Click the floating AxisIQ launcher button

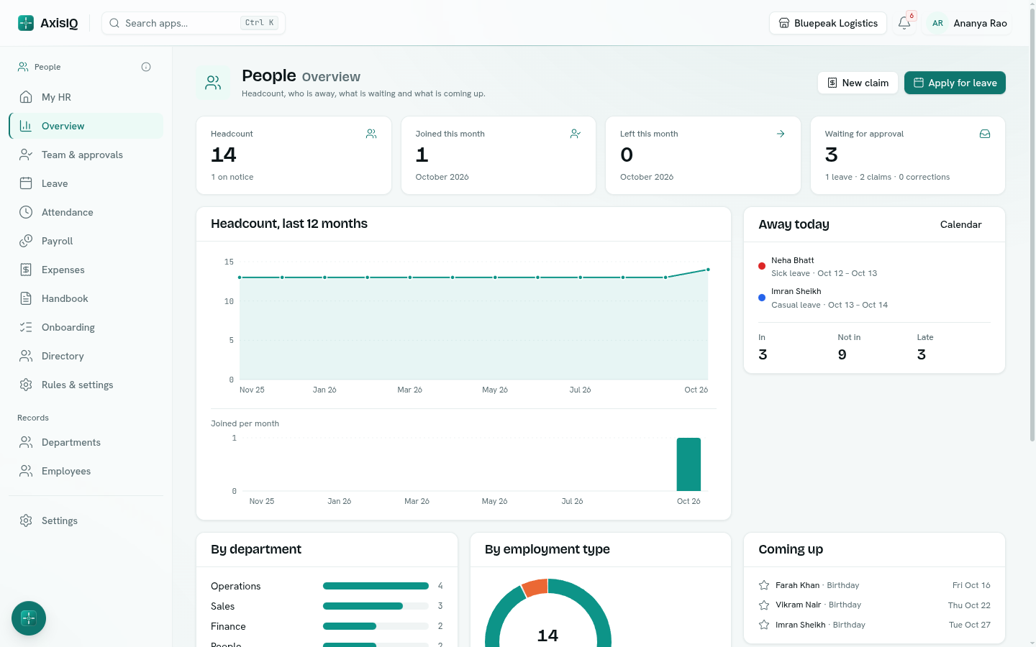29,618
